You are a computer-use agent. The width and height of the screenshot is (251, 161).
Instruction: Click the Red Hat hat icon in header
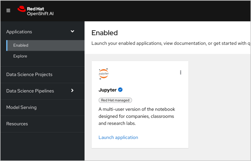22,9
